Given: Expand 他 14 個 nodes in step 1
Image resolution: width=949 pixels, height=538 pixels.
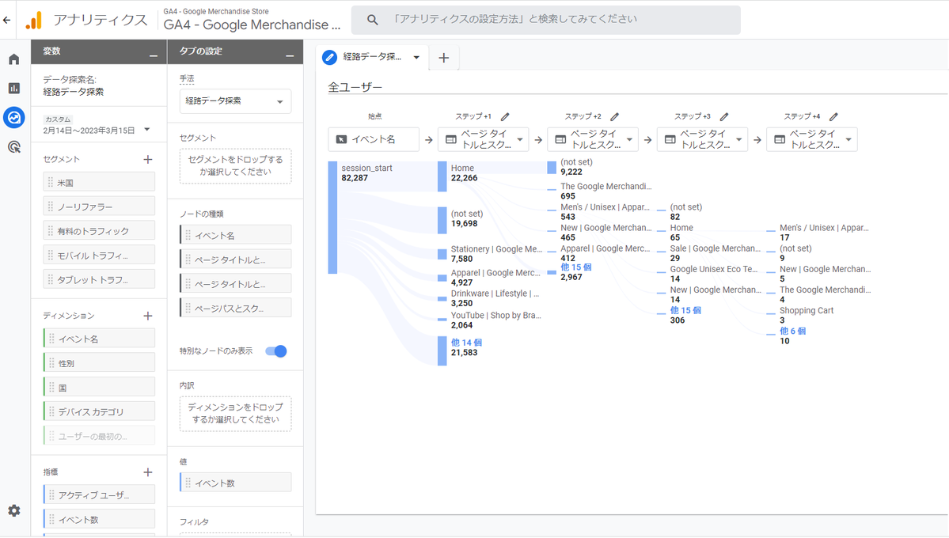Looking at the screenshot, I should tap(466, 343).
